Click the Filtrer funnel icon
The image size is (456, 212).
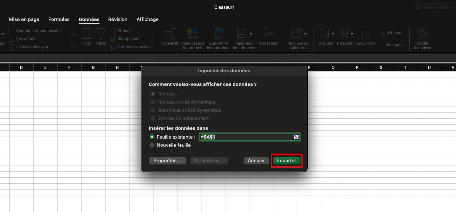point(101,34)
